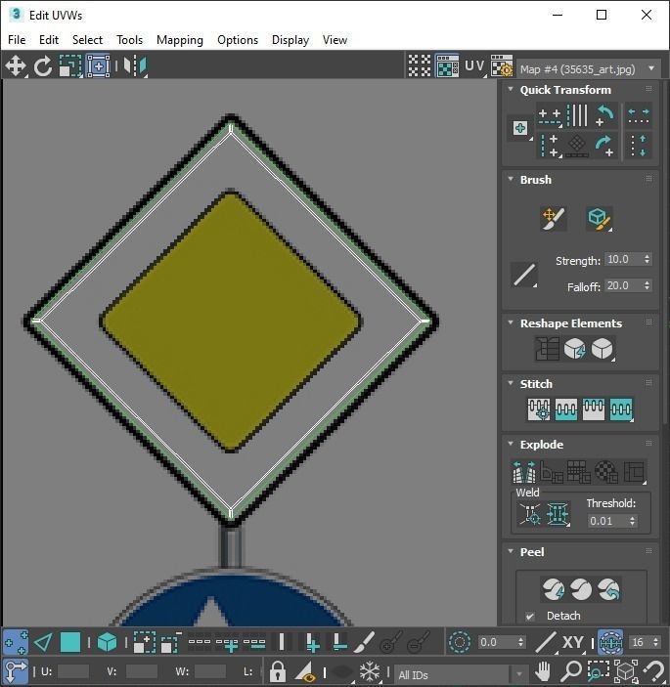Viewport: 670px width, 687px height.
Task: Click Linear Align icon with vertical bars
Action: click(x=577, y=115)
